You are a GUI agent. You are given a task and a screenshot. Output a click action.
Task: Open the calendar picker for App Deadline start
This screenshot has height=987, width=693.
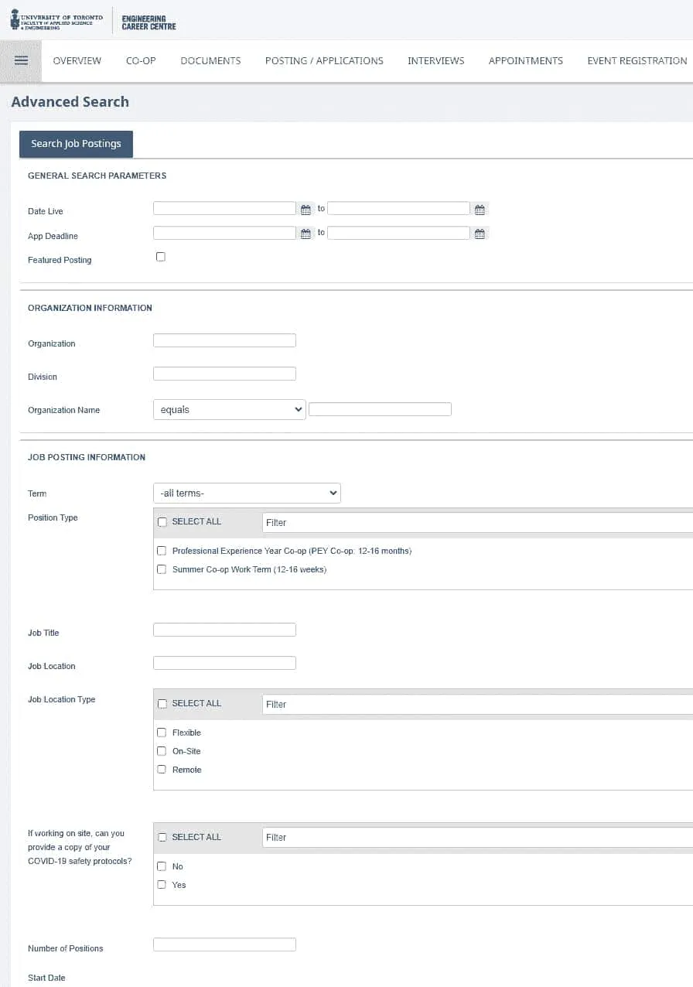[x=306, y=233]
